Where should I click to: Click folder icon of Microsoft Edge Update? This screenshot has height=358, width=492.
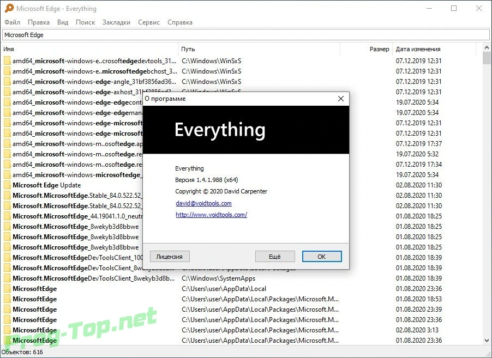[7, 185]
